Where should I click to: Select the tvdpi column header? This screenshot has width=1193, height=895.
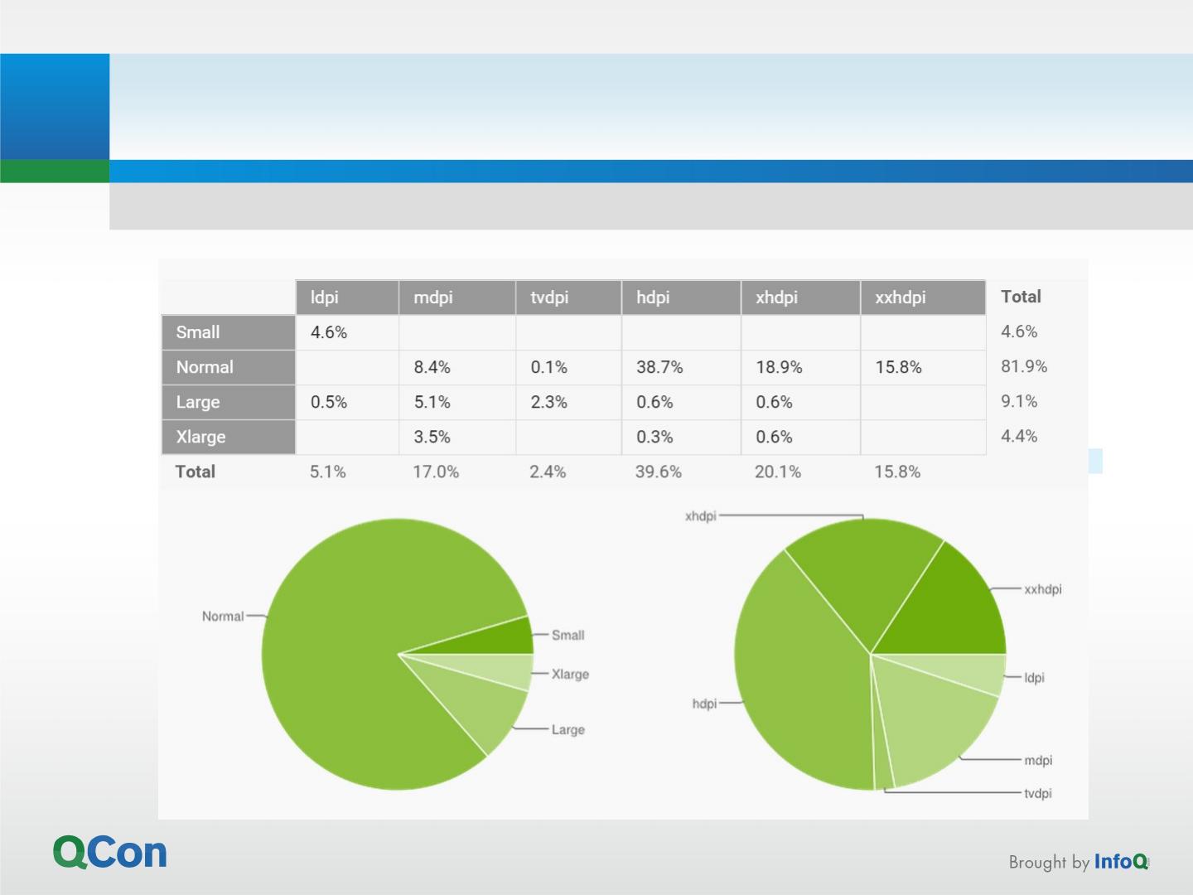(568, 298)
